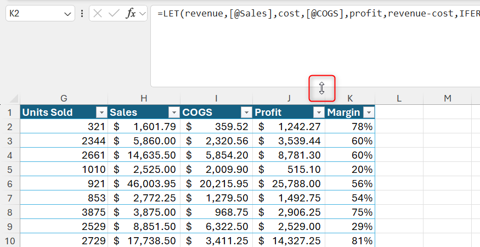
Task: Click the Margin header cell
Action: [350, 112]
